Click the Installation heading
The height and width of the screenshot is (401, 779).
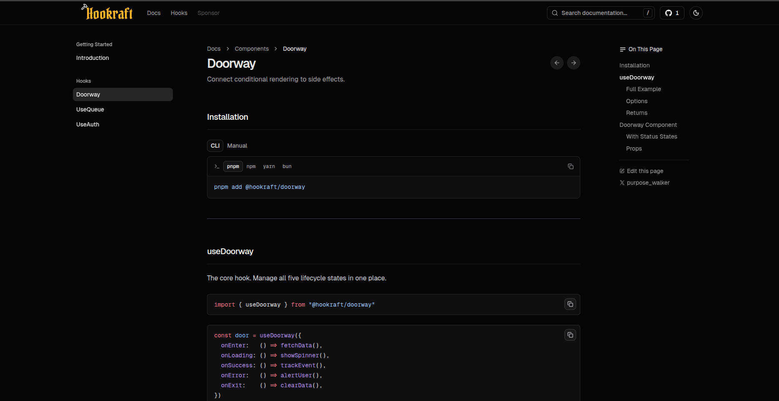[x=227, y=117]
